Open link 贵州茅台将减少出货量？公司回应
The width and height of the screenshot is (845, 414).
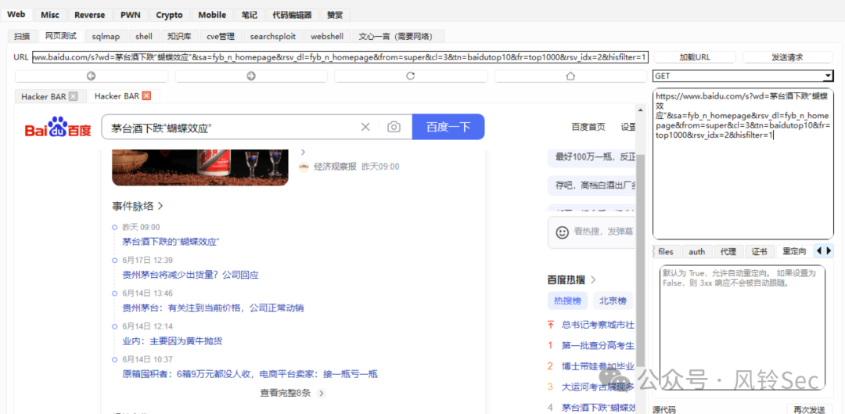coord(191,275)
